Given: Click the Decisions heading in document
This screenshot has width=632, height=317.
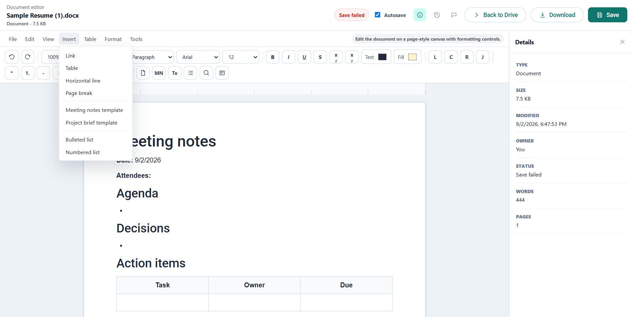Looking at the screenshot, I should coord(143,228).
